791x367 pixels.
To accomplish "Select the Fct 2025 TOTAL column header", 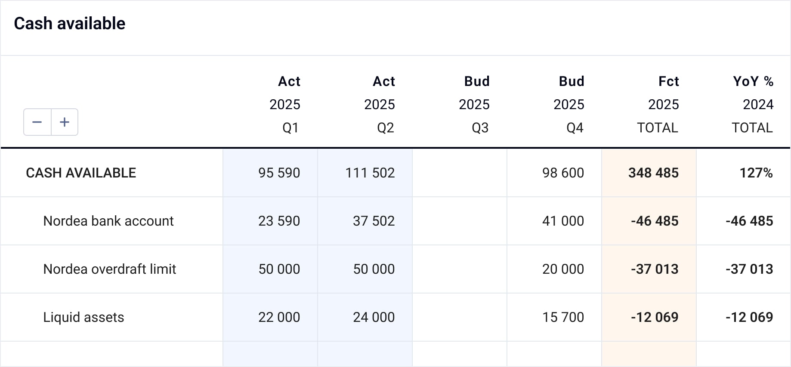I will 663,104.
